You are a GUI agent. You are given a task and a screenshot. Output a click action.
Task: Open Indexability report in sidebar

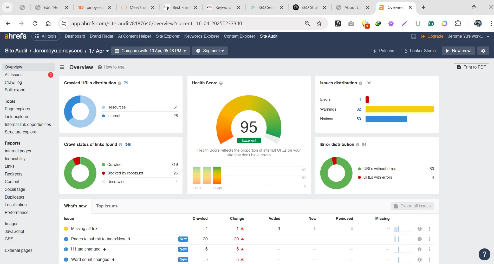pyautogui.click(x=15, y=159)
